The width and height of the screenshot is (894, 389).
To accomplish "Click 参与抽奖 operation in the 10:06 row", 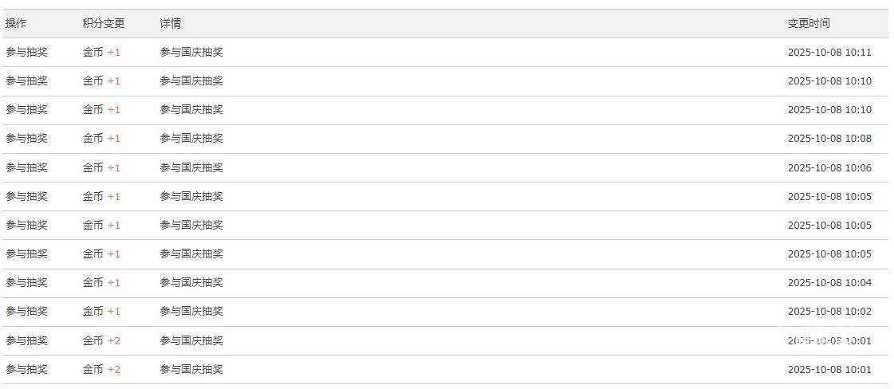I will [x=26, y=167].
